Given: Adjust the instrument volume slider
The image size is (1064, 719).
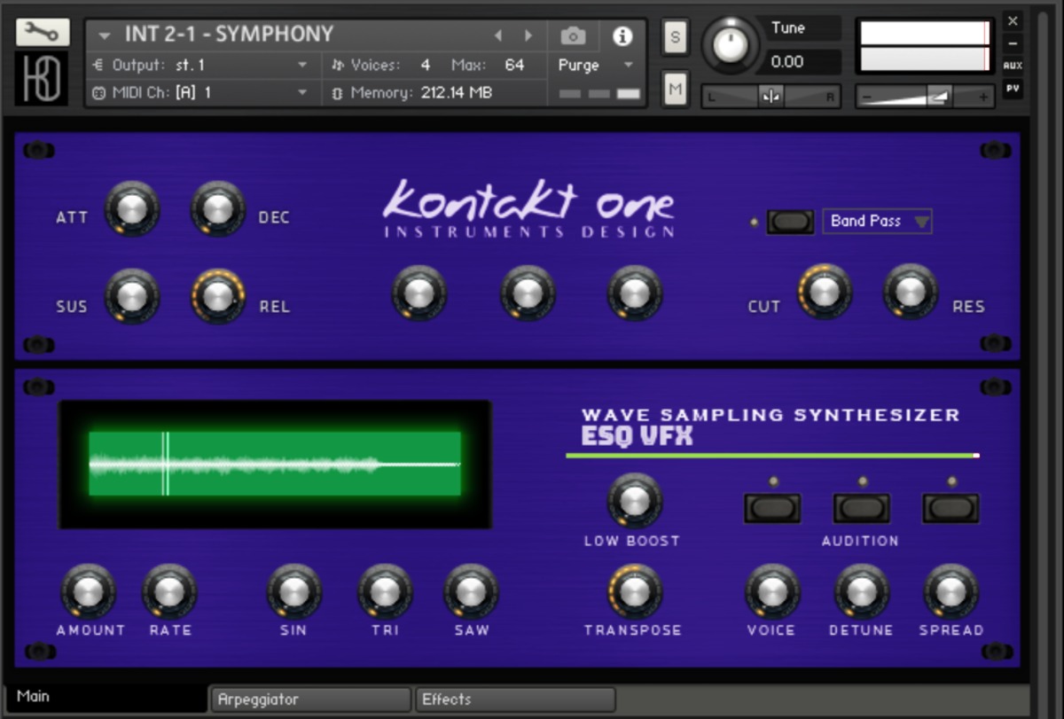Looking at the screenshot, I should click(924, 97).
